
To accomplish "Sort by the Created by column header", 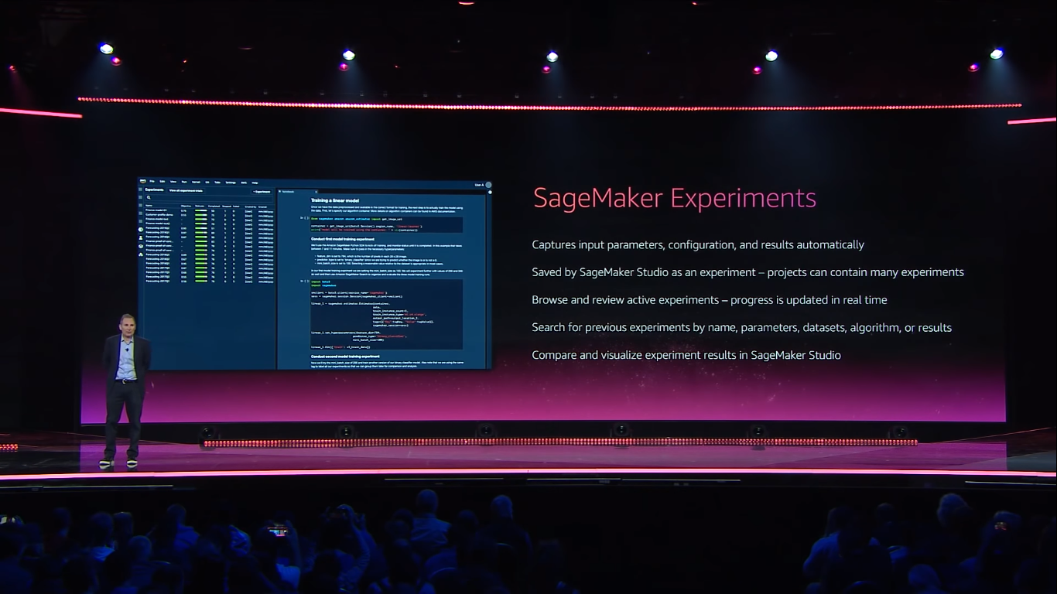I will 251,207.
